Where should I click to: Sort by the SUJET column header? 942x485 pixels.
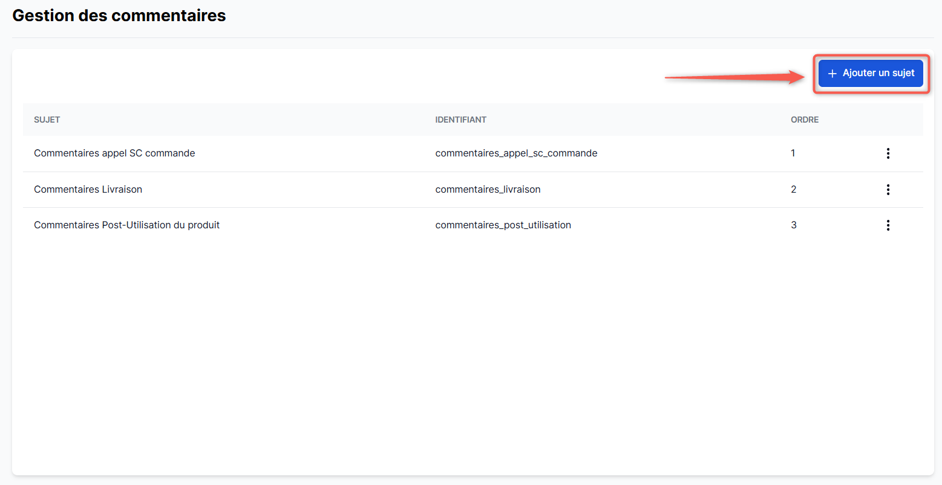click(x=47, y=120)
